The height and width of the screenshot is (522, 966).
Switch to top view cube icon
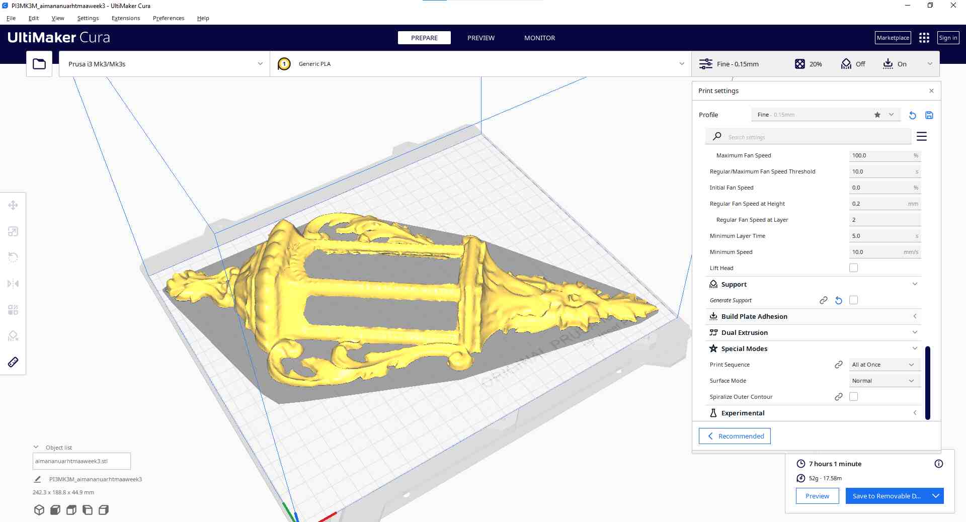tap(71, 510)
